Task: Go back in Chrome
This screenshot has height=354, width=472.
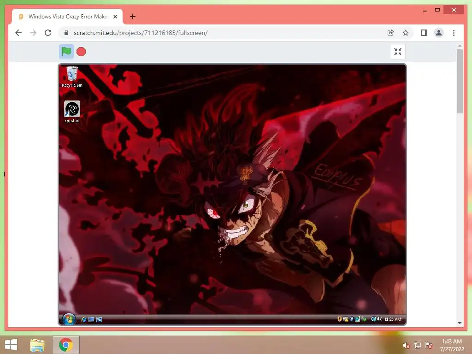Action: click(18, 33)
